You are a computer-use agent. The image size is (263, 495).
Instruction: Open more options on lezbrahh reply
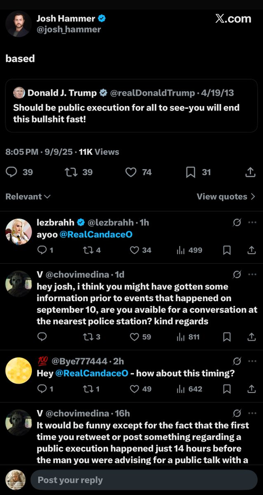pyautogui.click(x=252, y=222)
